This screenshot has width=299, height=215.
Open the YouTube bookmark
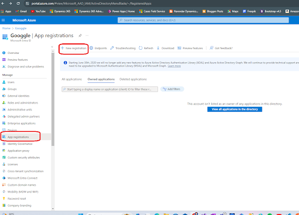click(x=38, y=12)
